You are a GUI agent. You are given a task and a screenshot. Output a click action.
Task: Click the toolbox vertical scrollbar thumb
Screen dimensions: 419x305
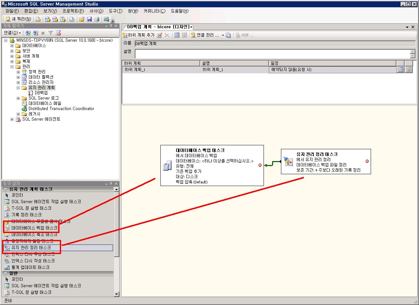(117, 225)
